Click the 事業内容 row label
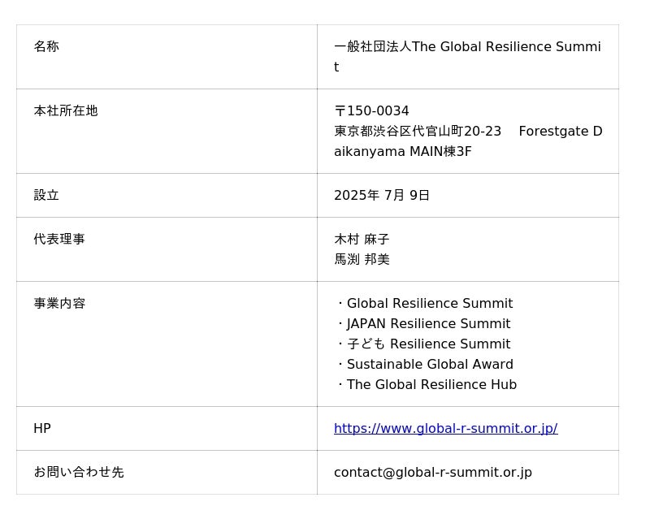Viewport: 650px width, 519px height. pyautogui.click(x=59, y=303)
